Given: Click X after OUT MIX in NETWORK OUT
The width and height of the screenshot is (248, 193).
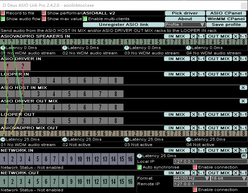Looking at the screenshot, I should pos(236,173).
